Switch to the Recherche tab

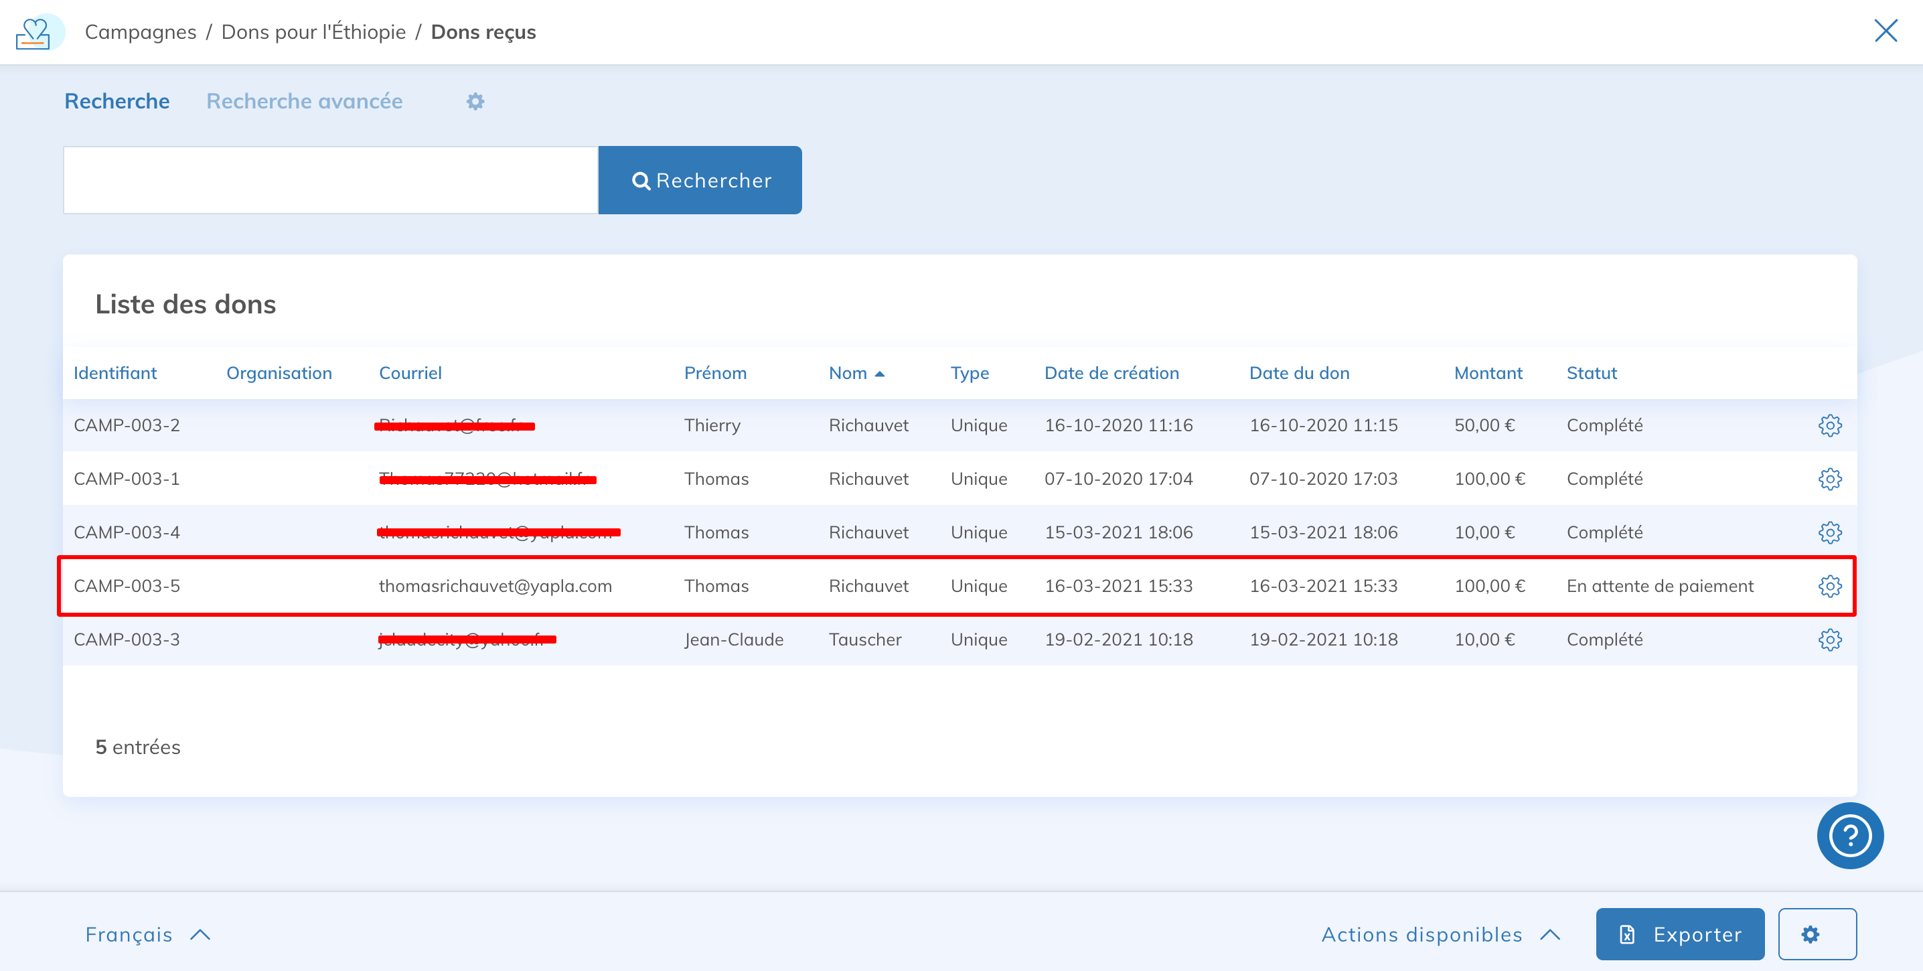[117, 102]
